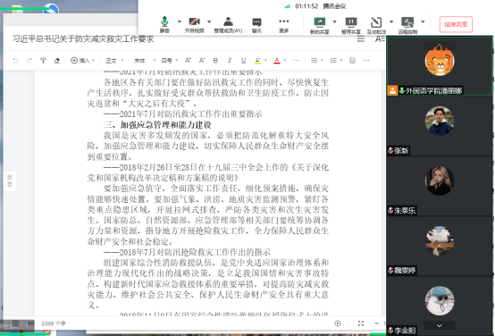Image resolution: width=495 pixels, height=336 pixels.
Task: Click the document title text
Action: point(83,38)
